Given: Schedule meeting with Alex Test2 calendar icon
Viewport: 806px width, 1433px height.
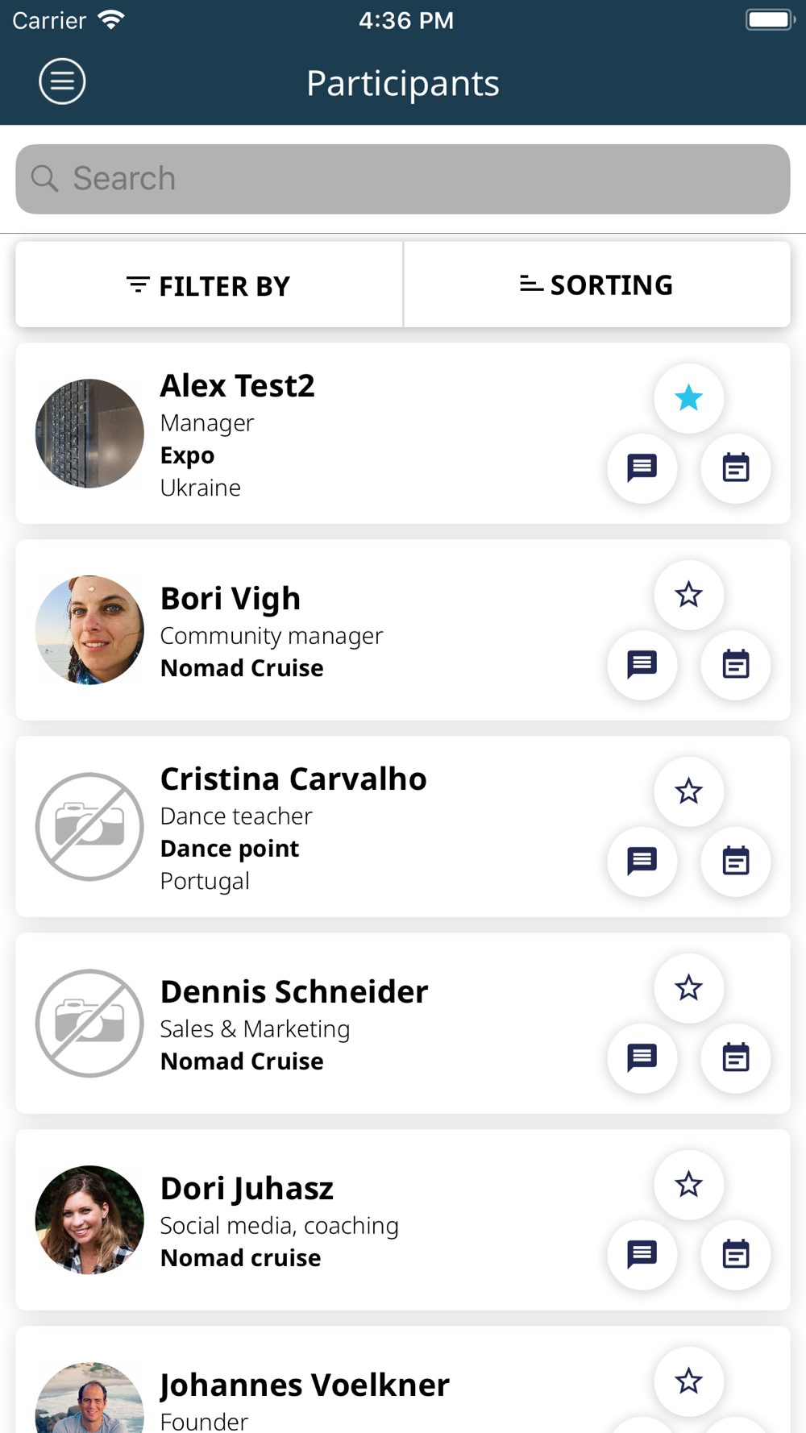Looking at the screenshot, I should click(735, 467).
